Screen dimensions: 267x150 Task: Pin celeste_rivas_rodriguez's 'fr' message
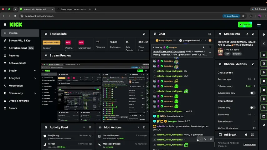coord(205,139)
